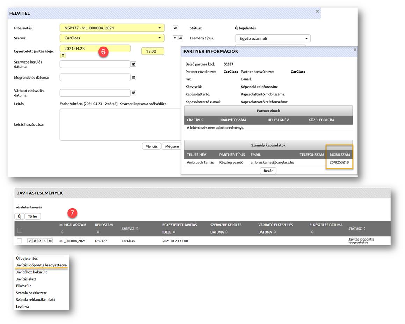The height and width of the screenshot is (324, 405).
Task: Open the calendar picker for Megrendelés dátuma
Action: tap(133, 78)
